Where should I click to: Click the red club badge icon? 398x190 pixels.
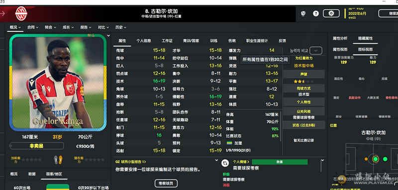pyautogui.click(x=21, y=13)
